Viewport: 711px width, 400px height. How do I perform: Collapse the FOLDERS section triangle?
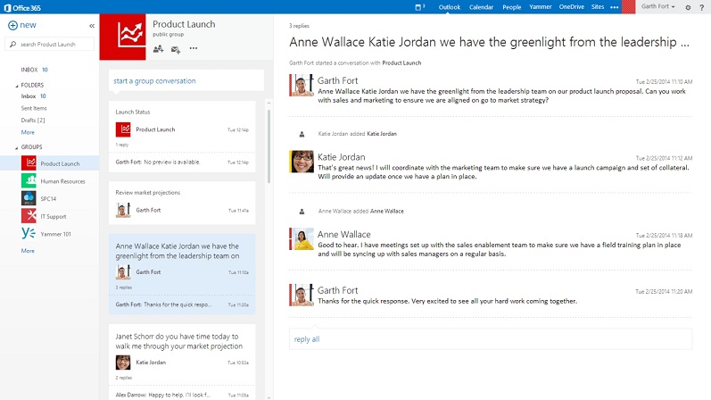pyautogui.click(x=17, y=86)
